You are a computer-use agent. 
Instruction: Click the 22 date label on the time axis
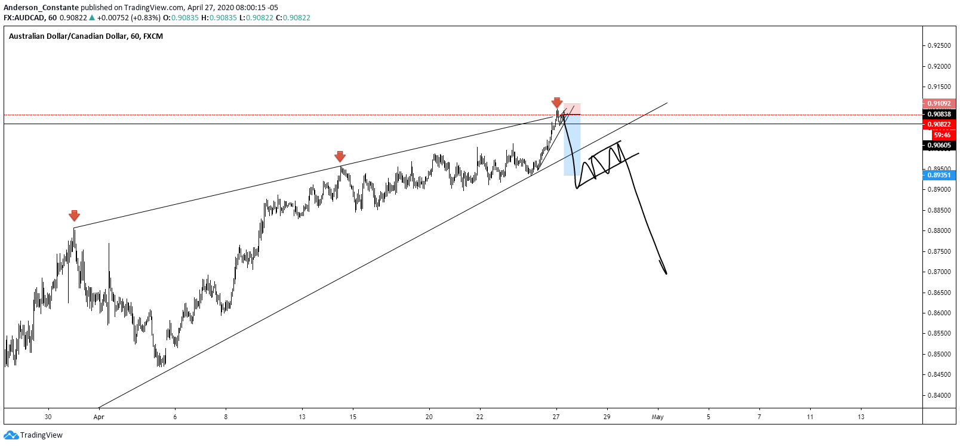pos(480,417)
